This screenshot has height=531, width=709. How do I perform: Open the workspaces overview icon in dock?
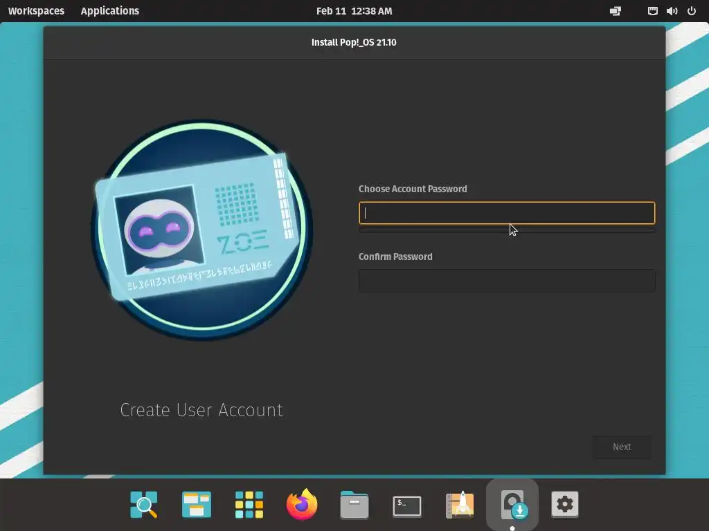(196, 504)
